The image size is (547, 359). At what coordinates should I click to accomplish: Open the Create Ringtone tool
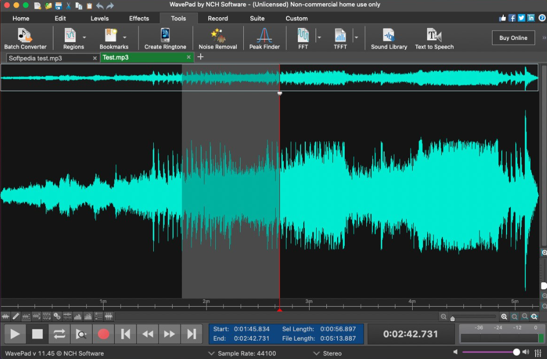[165, 38]
